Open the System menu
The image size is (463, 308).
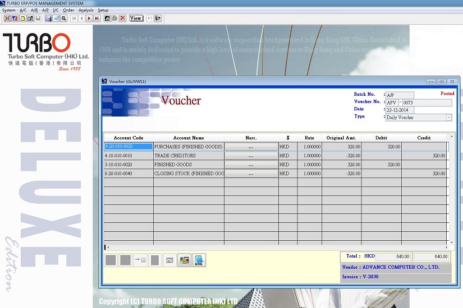[x=8, y=10]
